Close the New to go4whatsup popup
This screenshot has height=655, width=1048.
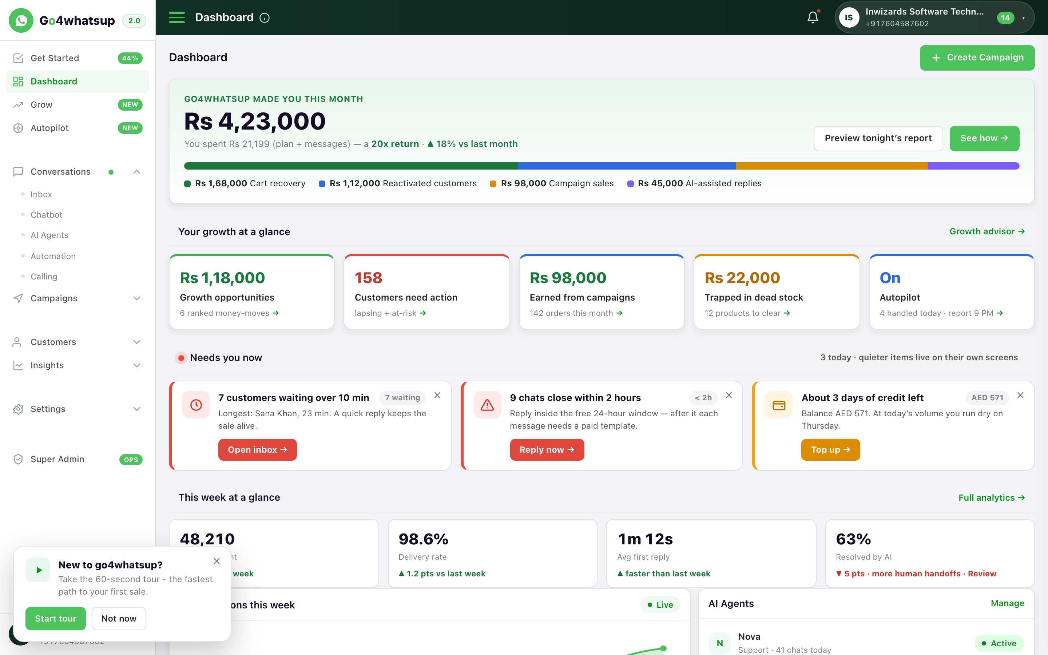tap(217, 561)
